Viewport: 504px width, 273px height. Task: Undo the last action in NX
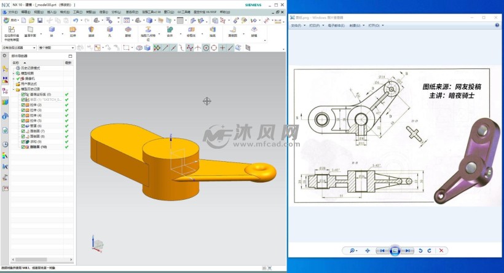(x=75, y=20)
